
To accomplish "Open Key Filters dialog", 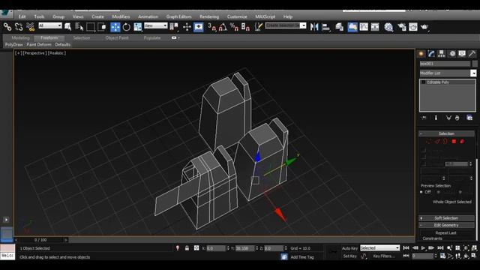I will (384, 256).
